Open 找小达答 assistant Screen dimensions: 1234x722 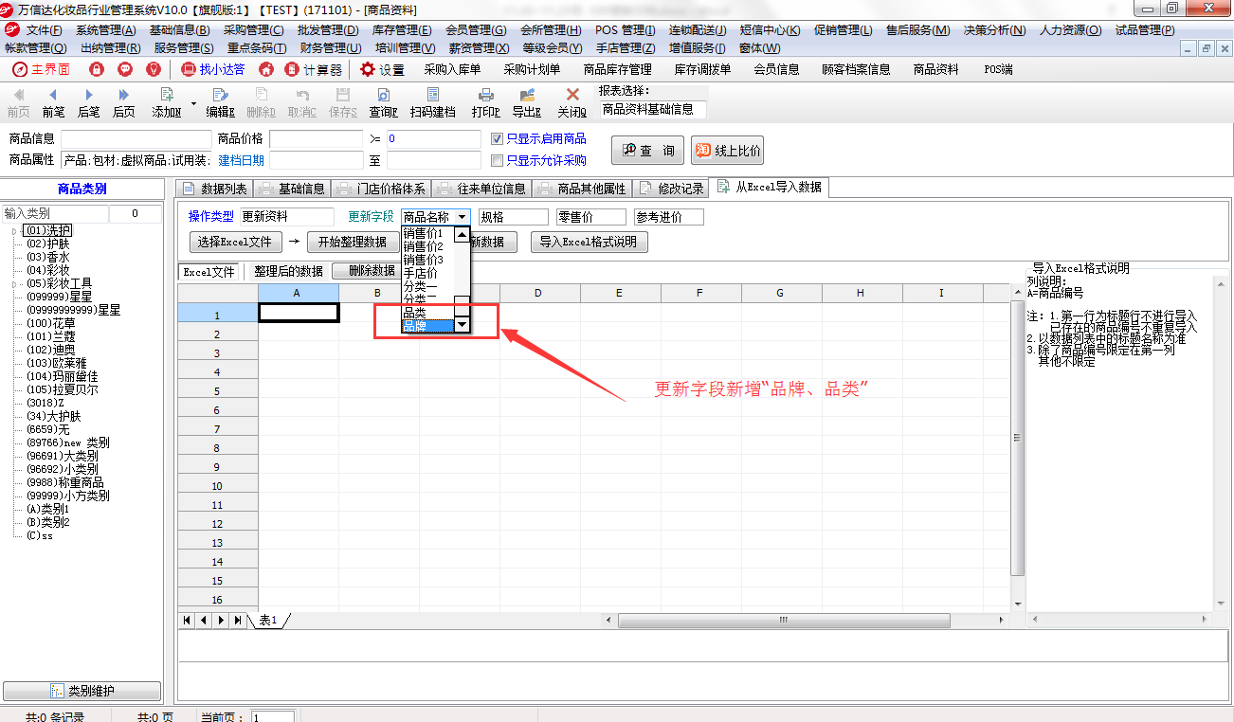[x=212, y=69]
